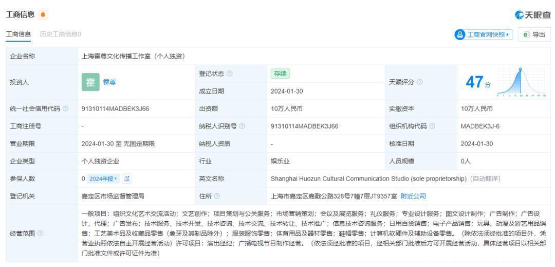
Task: Expand the 工商官网快照 snapshot button
Action: 483,34
